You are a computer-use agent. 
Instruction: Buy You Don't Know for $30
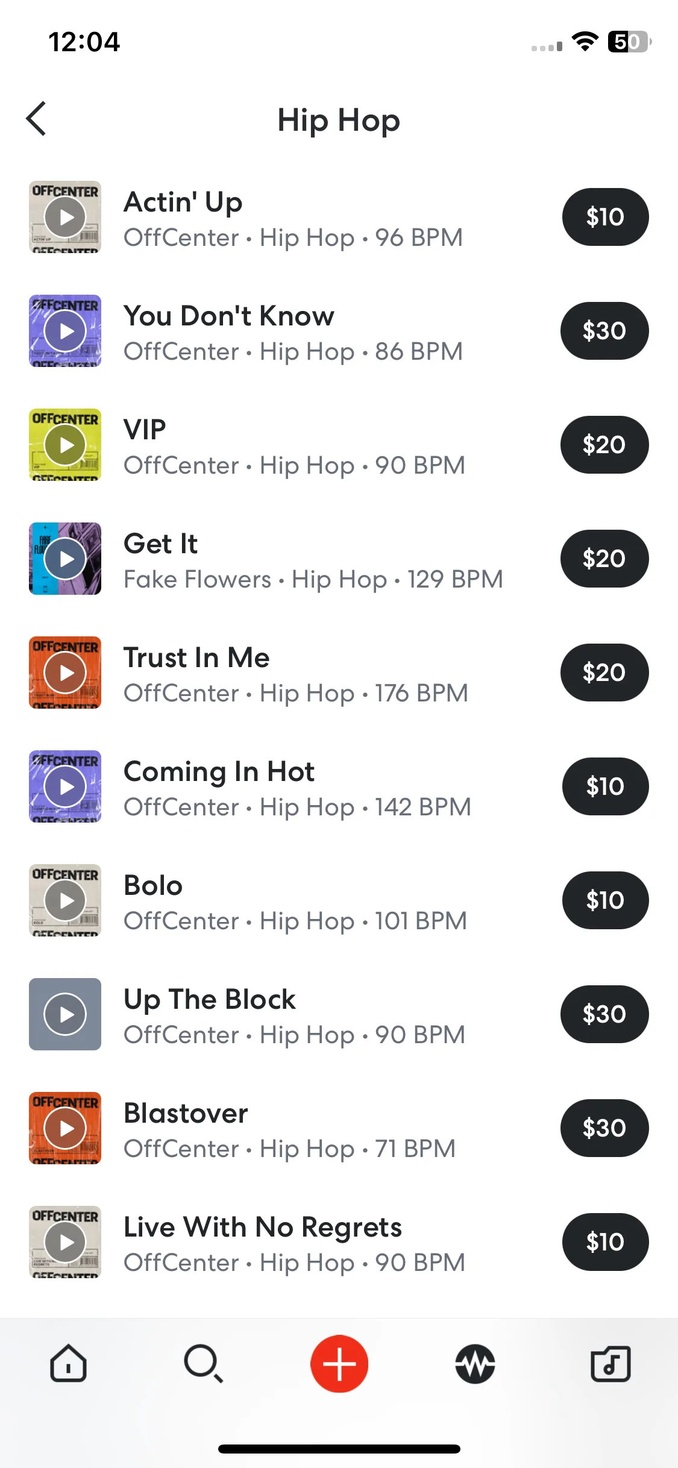tap(604, 331)
